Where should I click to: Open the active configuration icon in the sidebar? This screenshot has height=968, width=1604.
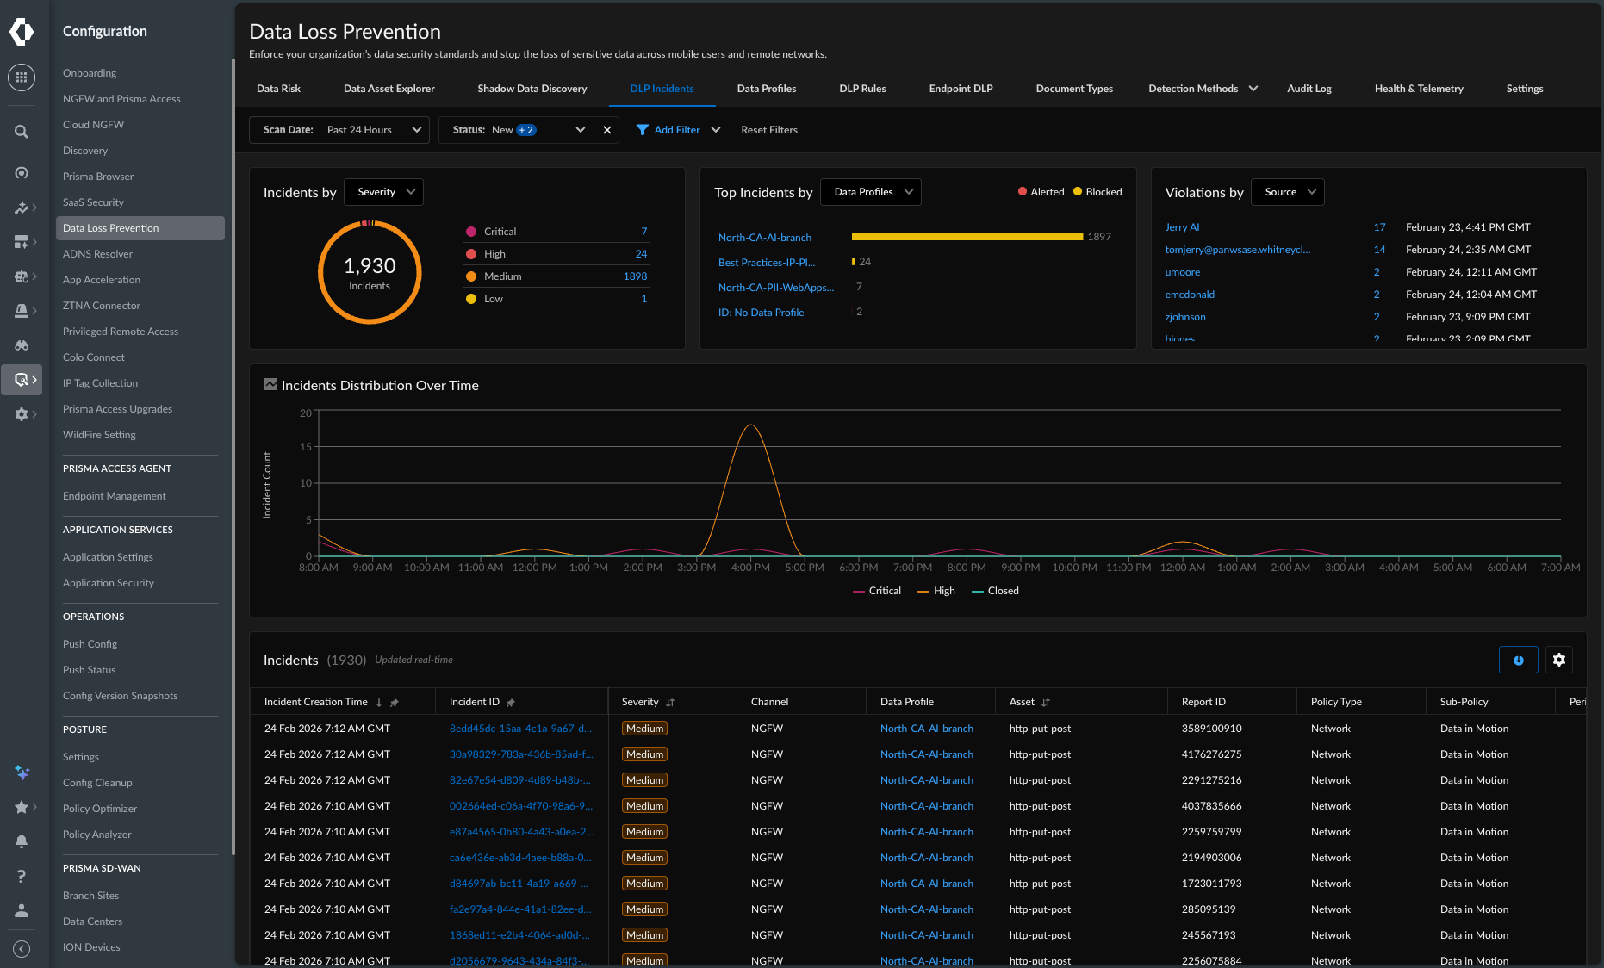(x=22, y=380)
